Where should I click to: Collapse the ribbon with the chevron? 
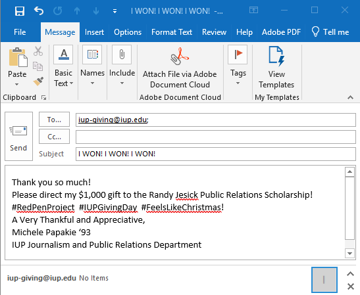(x=350, y=97)
